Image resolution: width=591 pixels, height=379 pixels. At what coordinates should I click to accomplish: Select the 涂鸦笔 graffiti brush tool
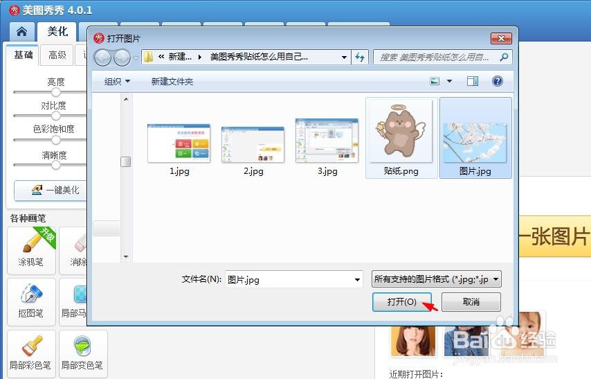click(31, 250)
